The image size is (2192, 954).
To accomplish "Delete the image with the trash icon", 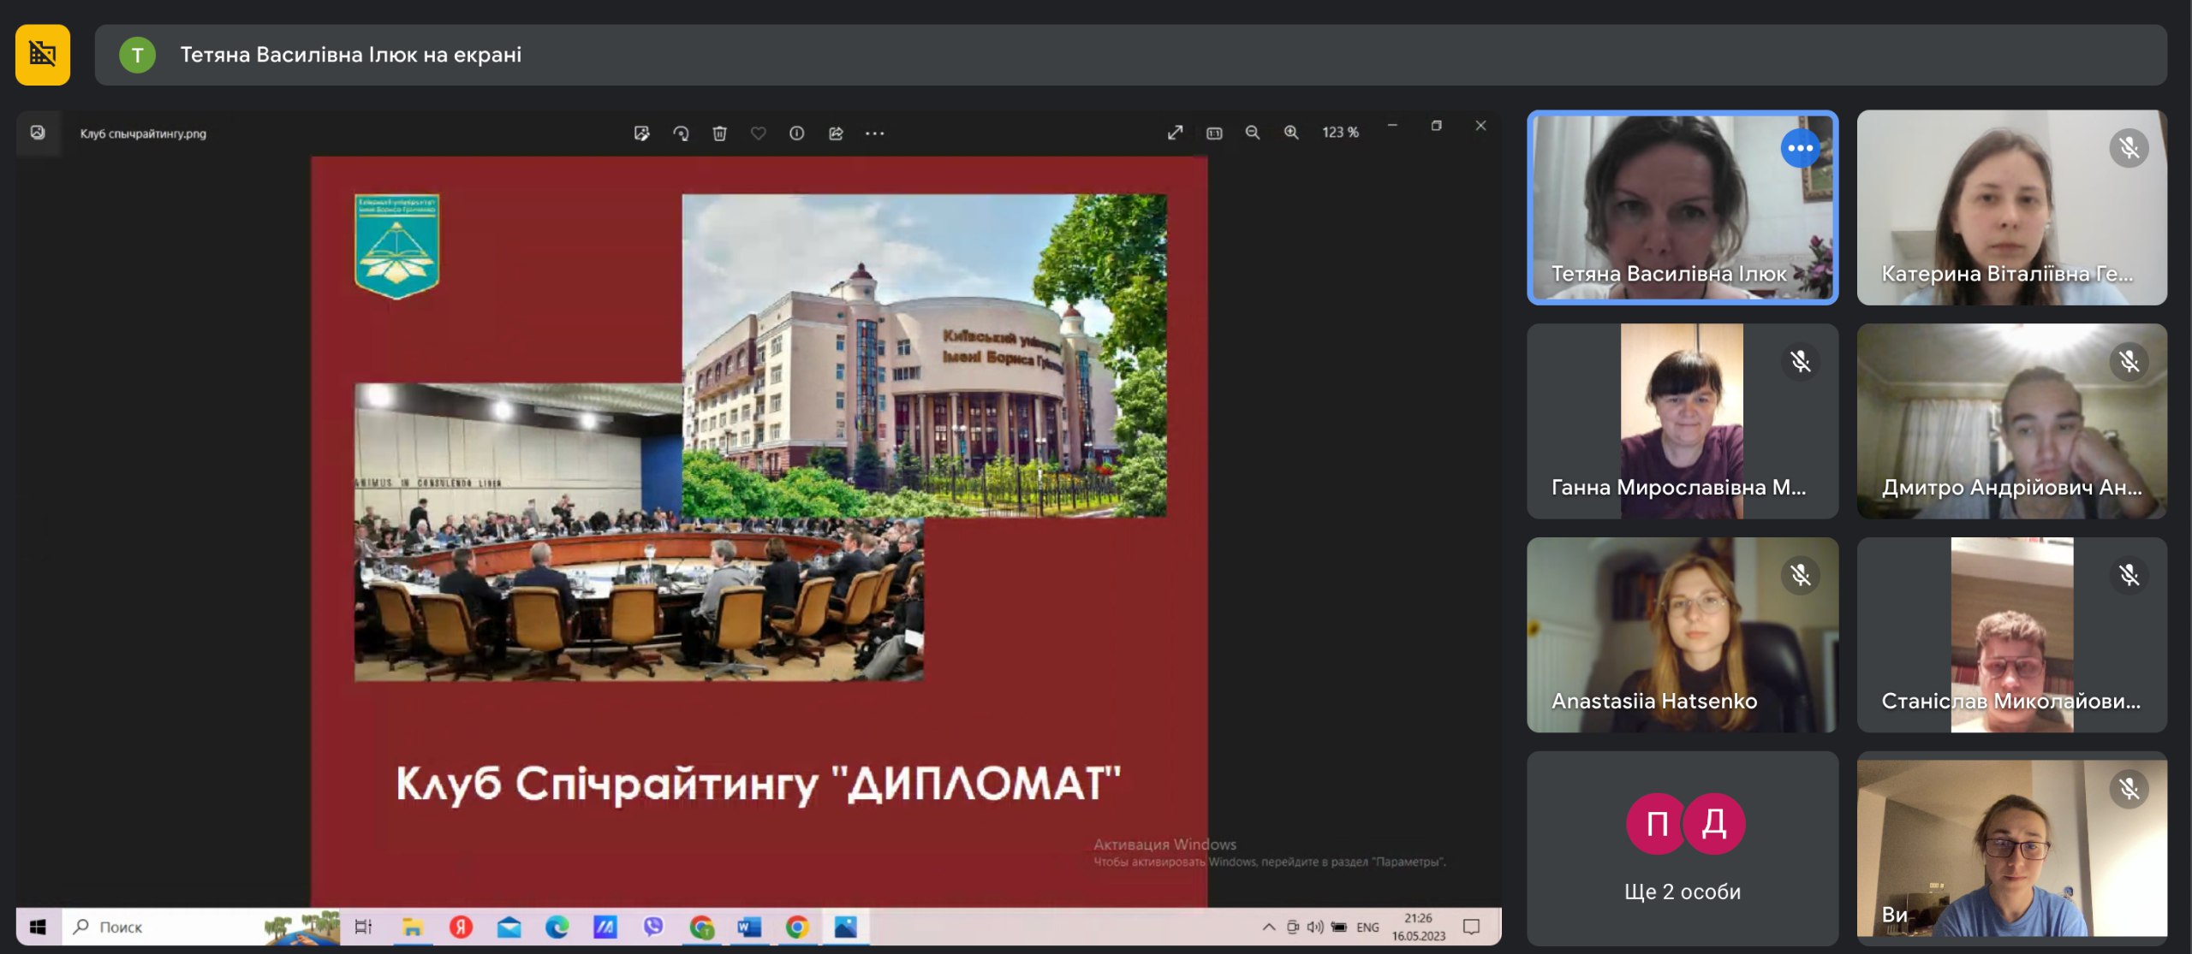I will coord(719,133).
